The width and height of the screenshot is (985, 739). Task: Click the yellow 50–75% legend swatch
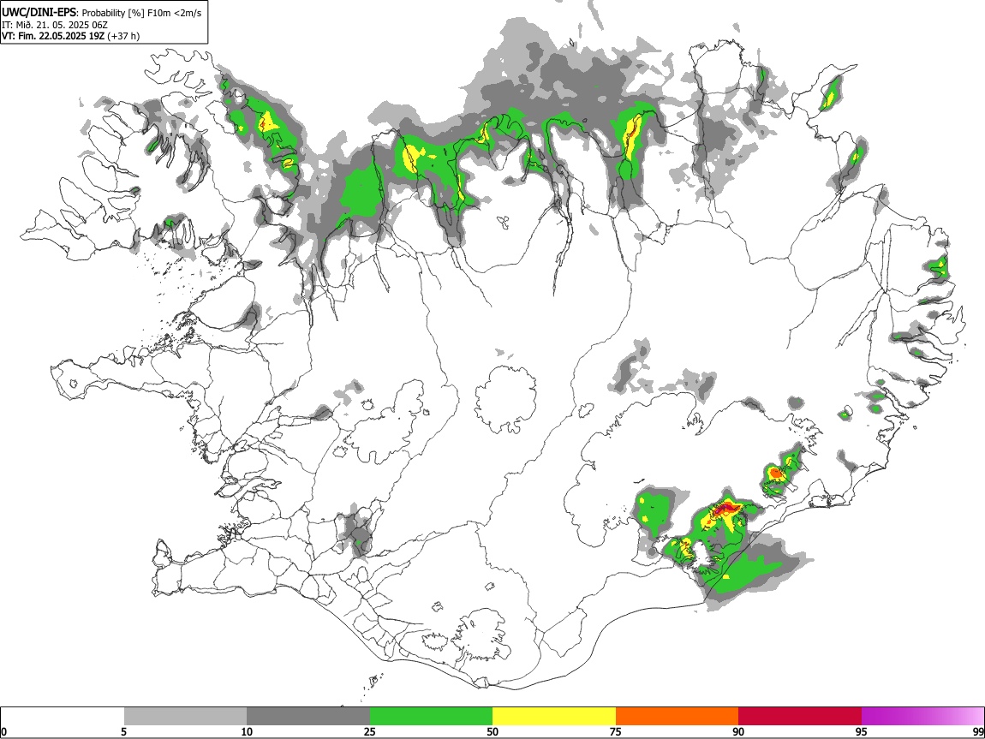click(554, 717)
